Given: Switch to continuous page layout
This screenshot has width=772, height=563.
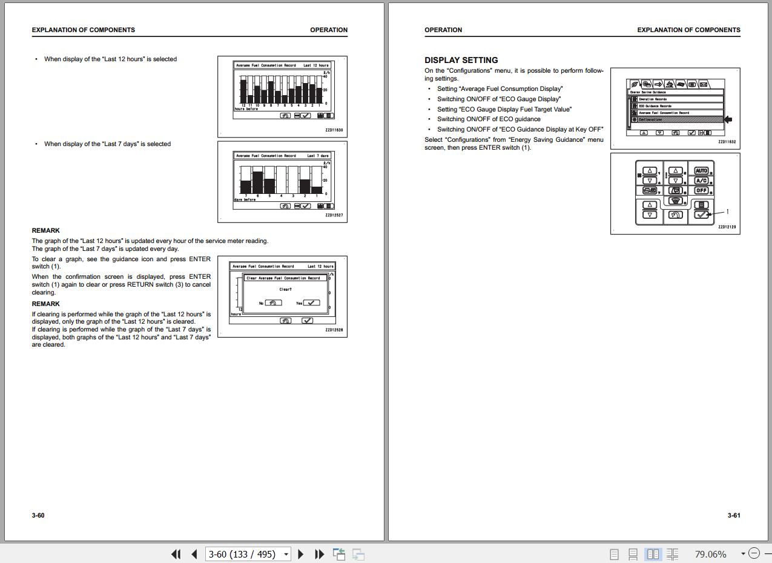Looking at the screenshot, I should [633, 554].
